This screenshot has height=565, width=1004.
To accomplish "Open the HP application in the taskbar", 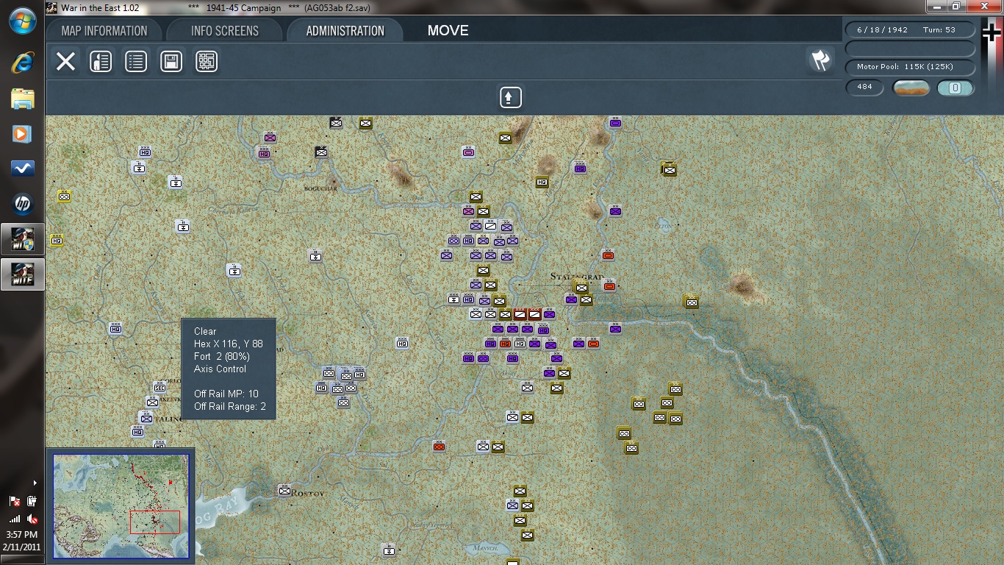I will point(22,204).
